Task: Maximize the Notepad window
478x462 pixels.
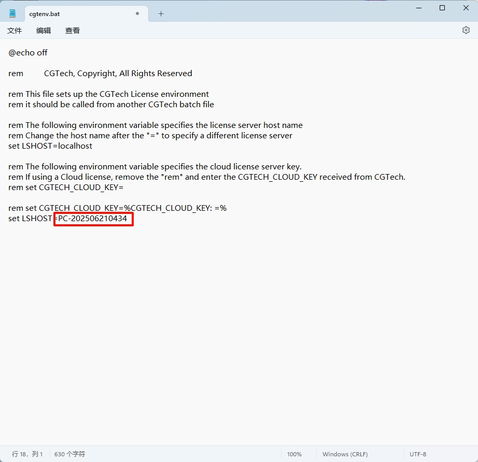Action: tap(442, 8)
